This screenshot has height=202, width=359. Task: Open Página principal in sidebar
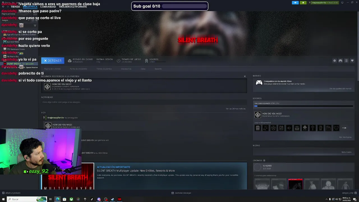pyautogui.click(x=9, y=14)
